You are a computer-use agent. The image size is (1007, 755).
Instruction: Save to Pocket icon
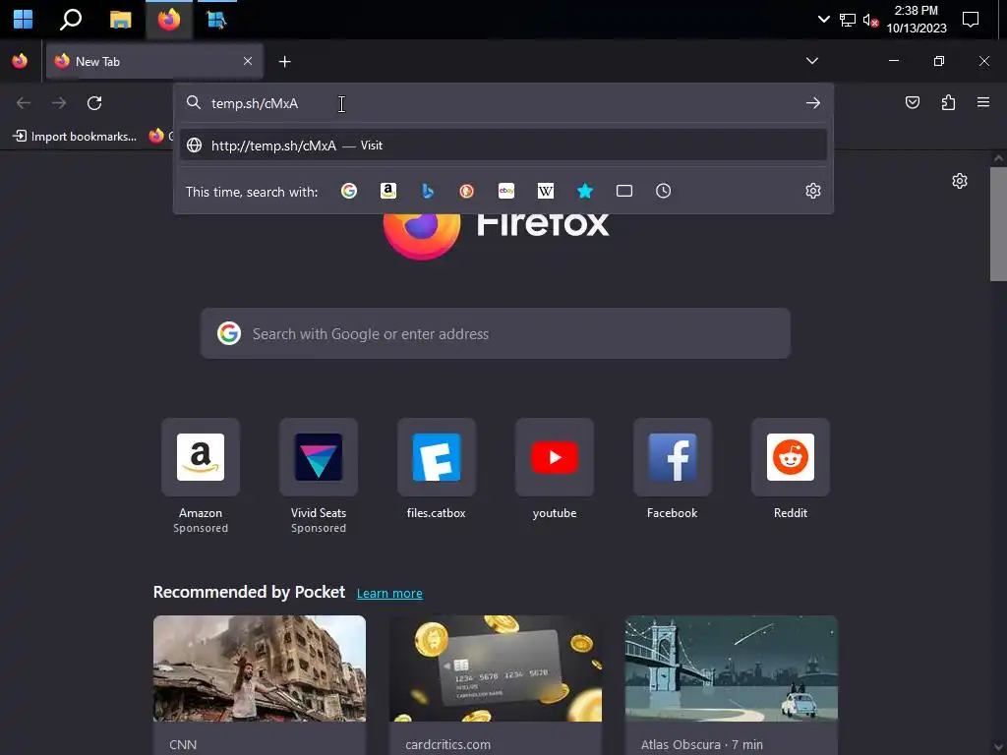click(912, 102)
